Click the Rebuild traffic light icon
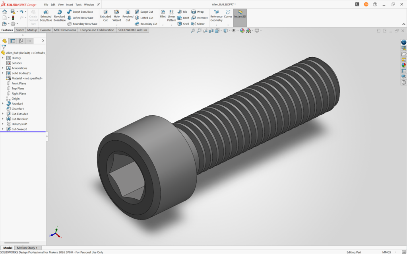407x254 pixels. (x=13, y=17)
